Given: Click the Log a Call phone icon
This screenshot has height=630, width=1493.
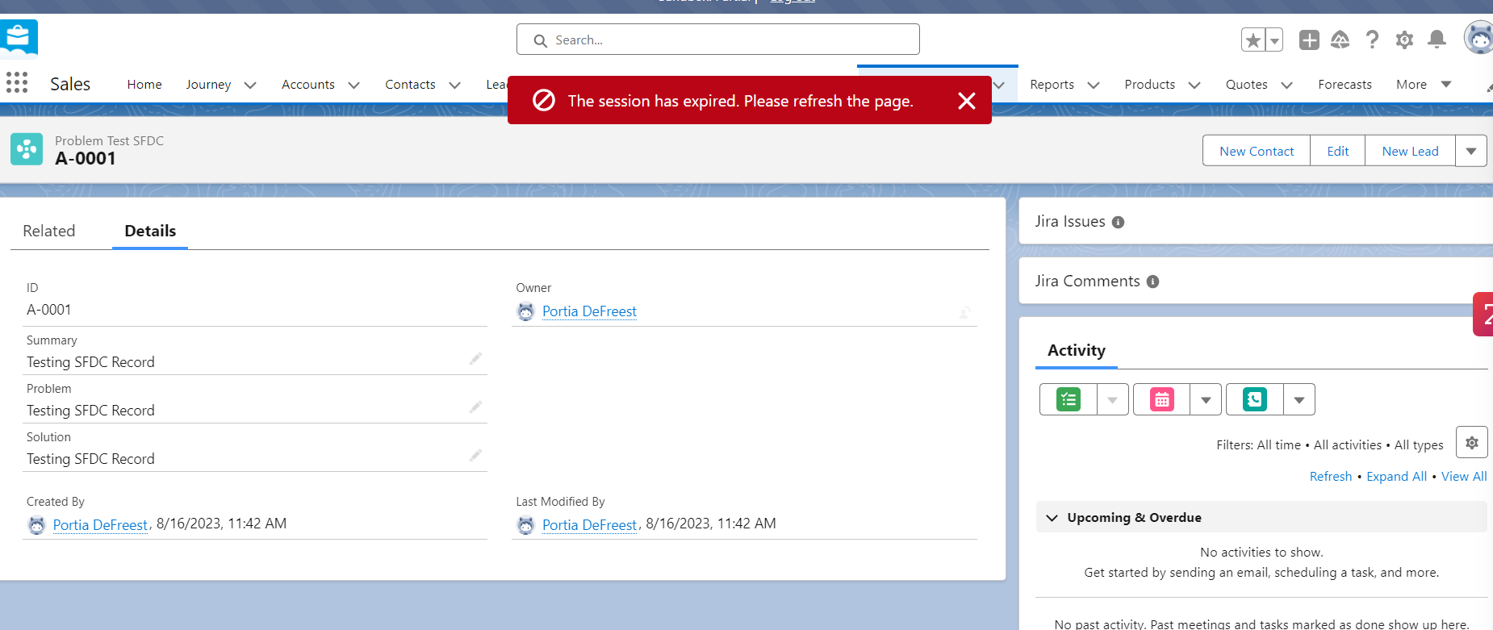Looking at the screenshot, I should [1255, 399].
